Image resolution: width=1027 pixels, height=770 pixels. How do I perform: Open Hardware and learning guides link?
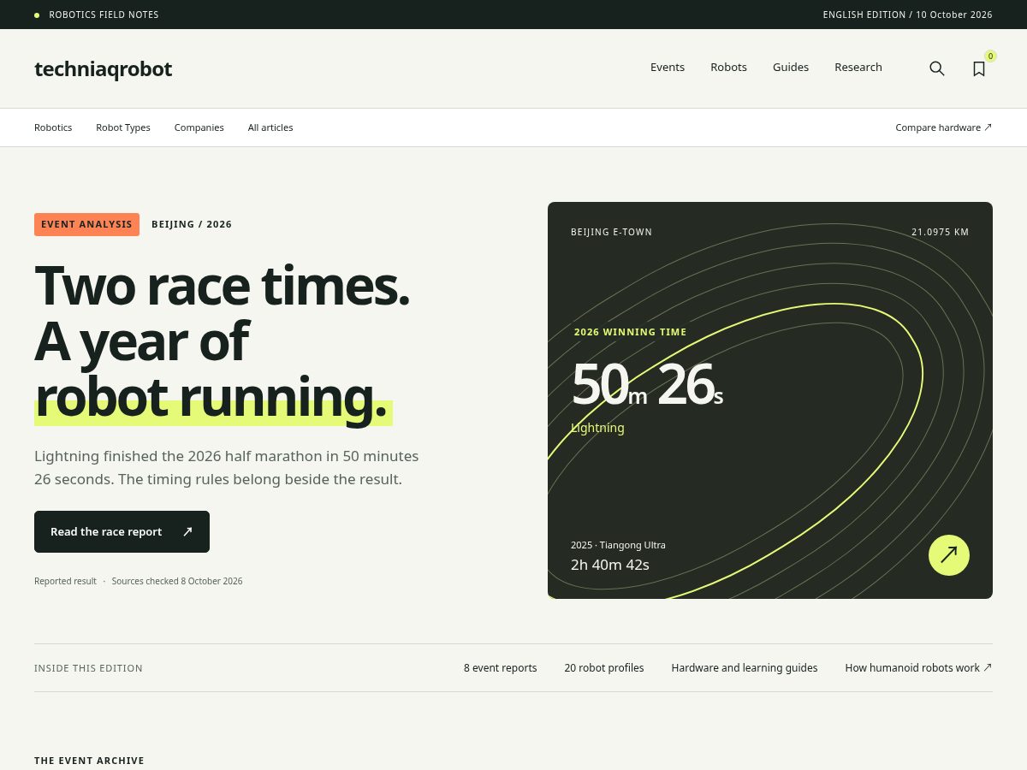(745, 668)
